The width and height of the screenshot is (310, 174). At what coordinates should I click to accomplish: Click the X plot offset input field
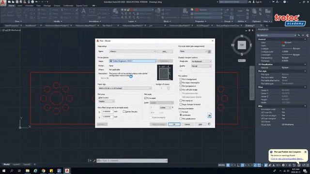pos(108,112)
